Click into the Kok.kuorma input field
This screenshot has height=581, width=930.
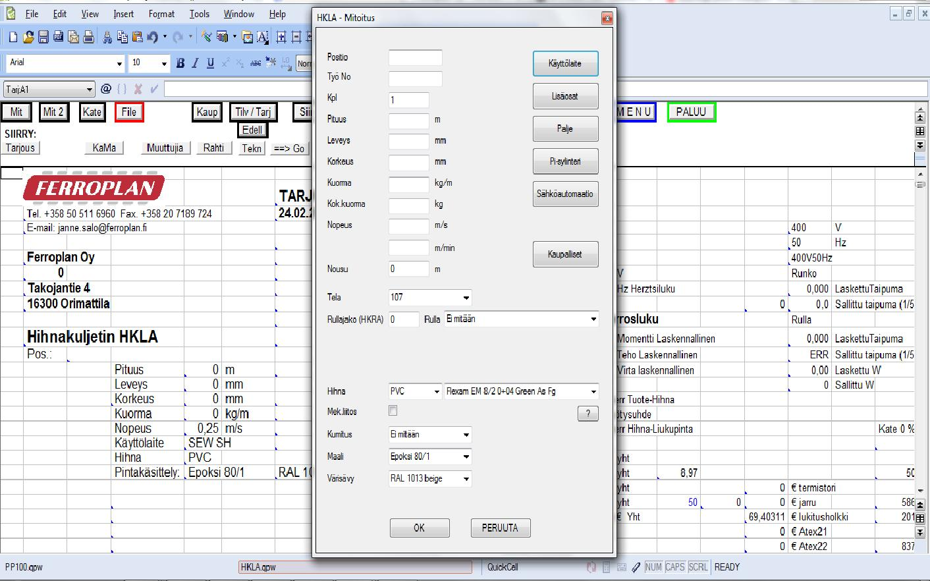coord(408,205)
